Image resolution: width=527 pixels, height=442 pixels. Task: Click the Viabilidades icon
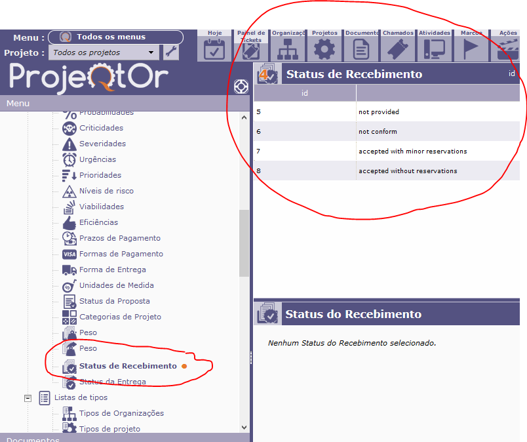click(x=69, y=207)
